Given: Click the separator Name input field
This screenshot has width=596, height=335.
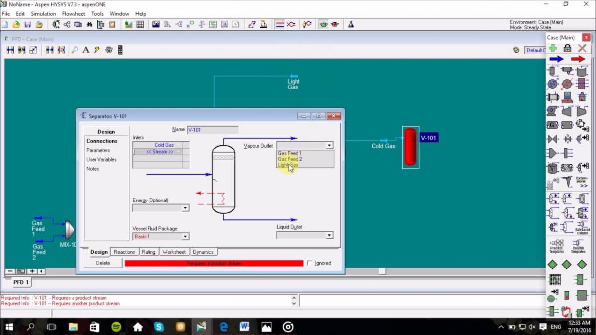Looking at the screenshot, I should tap(213, 130).
